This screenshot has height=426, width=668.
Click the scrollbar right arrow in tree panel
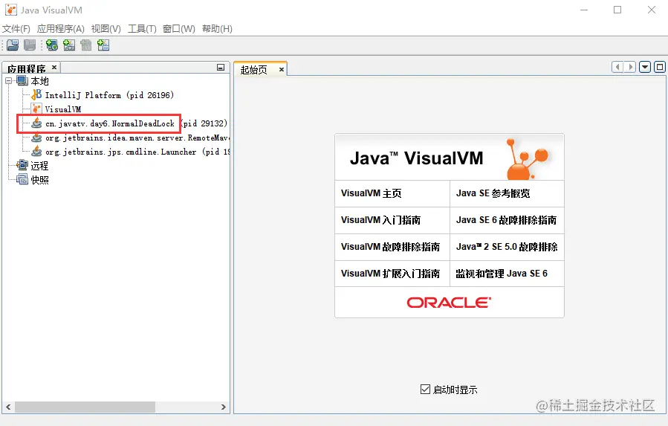point(223,407)
